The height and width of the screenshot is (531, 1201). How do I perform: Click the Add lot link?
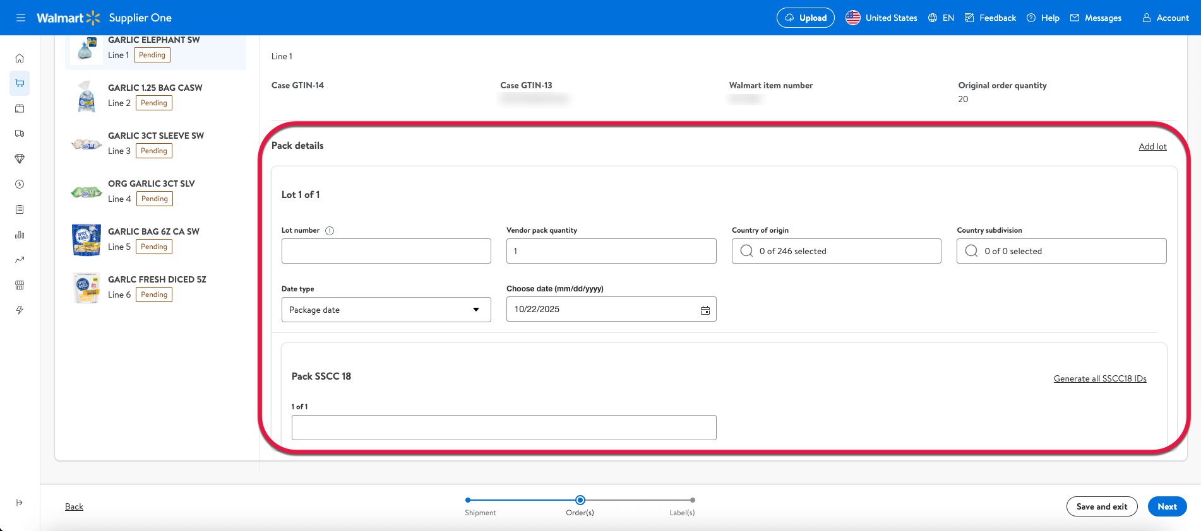point(1152,146)
